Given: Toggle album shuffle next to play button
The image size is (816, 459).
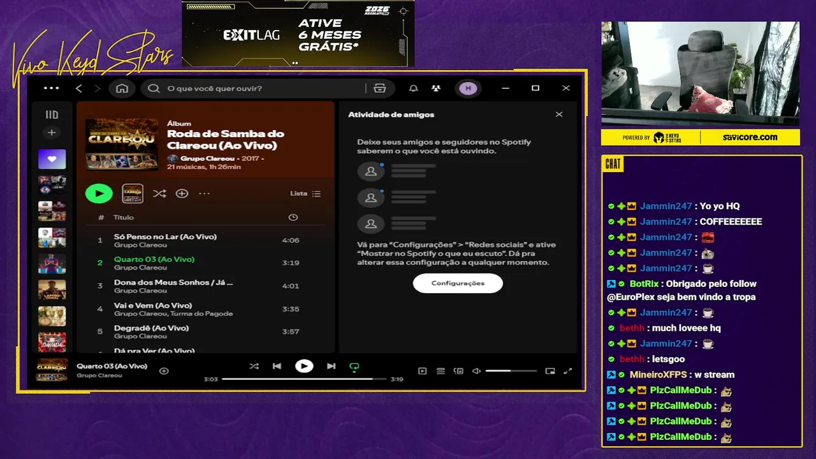Looking at the screenshot, I should click(x=159, y=193).
